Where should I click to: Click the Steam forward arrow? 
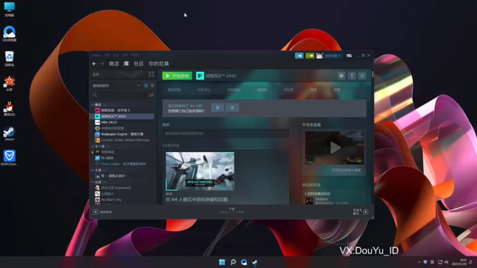click(x=103, y=64)
